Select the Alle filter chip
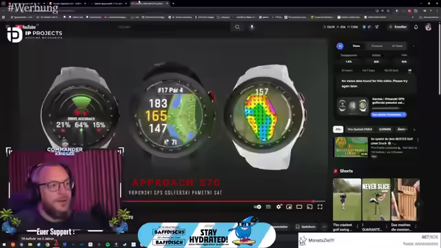 (x=338, y=130)
